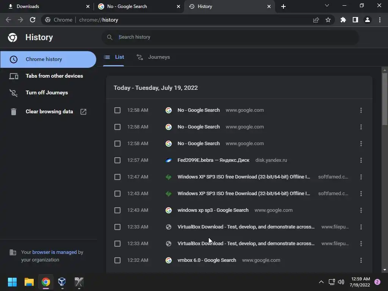Open actions menu for 12:43 AM Windows XP SP3 ISO entry
This screenshot has width=388, height=291.
pyautogui.click(x=361, y=194)
